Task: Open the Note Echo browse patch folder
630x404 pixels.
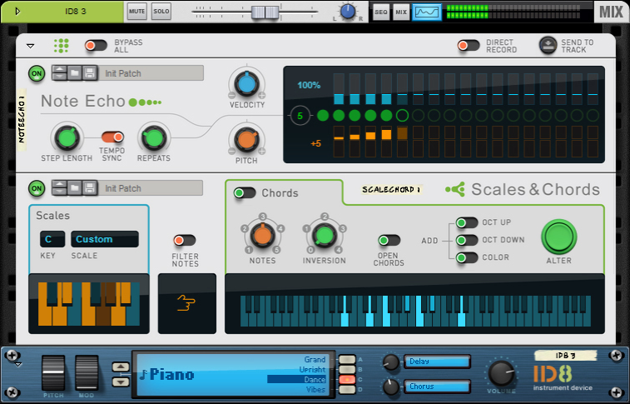Action: click(74, 73)
